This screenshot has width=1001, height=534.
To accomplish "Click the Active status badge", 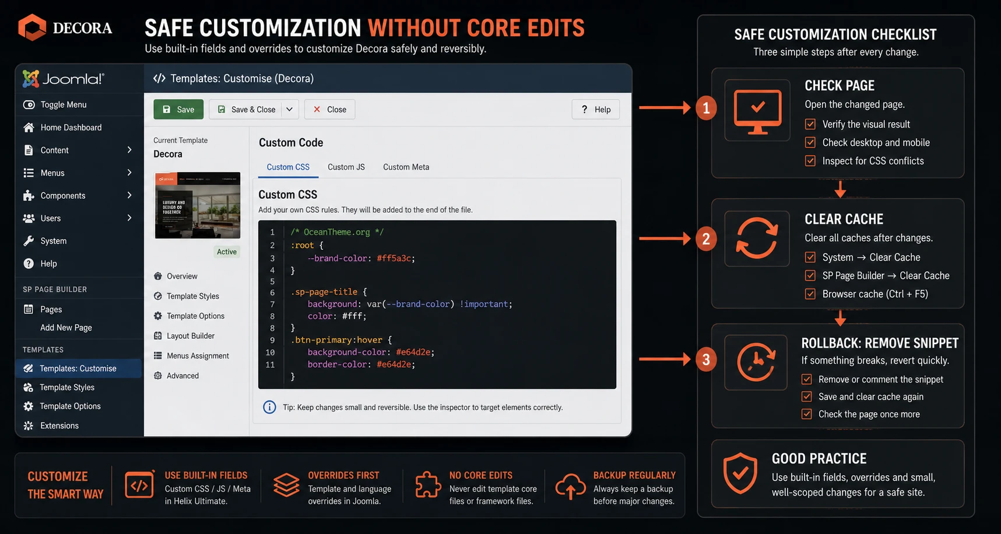I will click(227, 252).
